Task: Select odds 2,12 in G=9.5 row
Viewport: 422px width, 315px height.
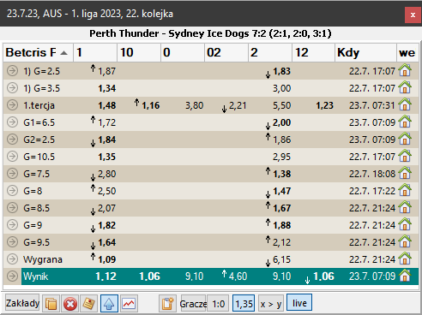Action: [x=281, y=242]
